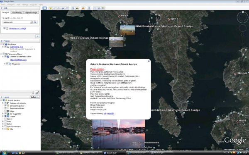The width and height of the screenshot is (249, 155).
Task: Clear search results with the X button
Action: (37, 36)
